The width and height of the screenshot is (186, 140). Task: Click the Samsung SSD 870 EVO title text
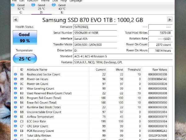click(x=93, y=20)
